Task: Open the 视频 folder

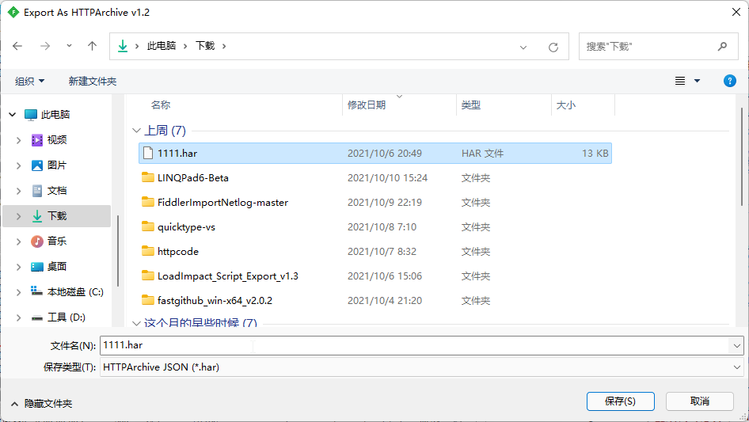Action: click(57, 140)
